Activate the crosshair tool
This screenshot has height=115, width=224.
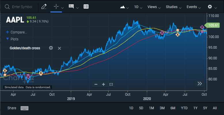tap(56, 7)
